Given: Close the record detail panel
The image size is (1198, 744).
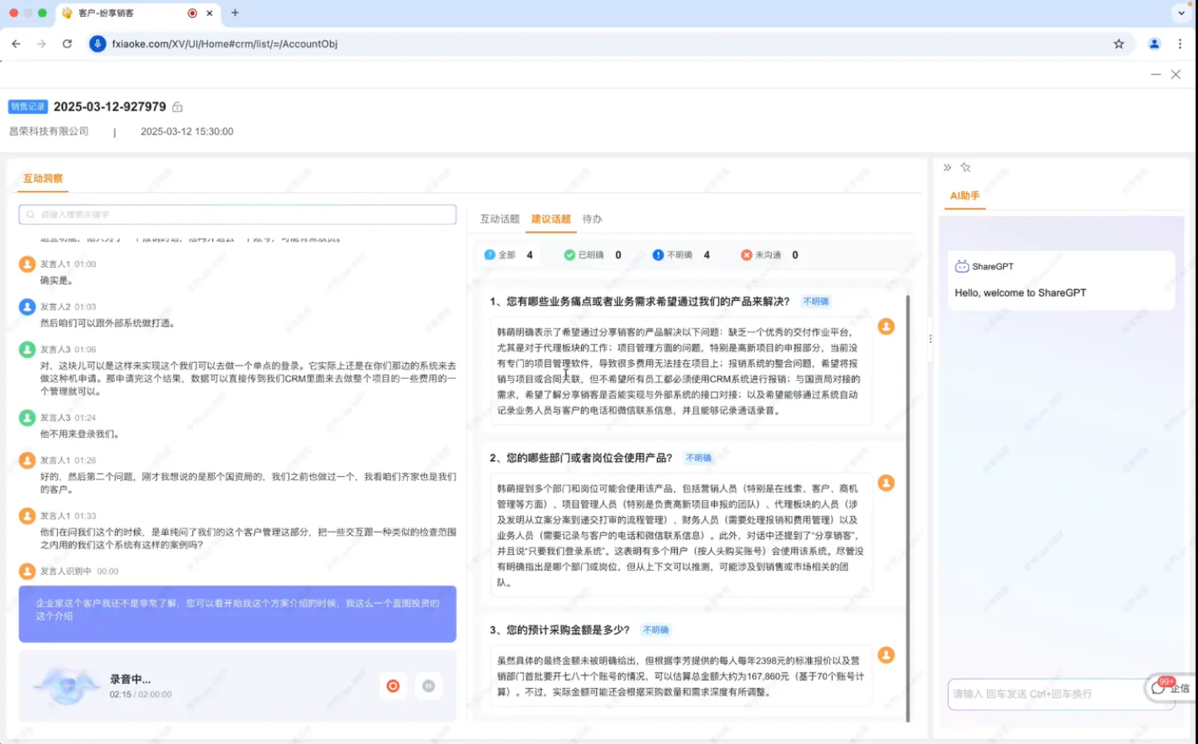Looking at the screenshot, I should tap(1176, 75).
